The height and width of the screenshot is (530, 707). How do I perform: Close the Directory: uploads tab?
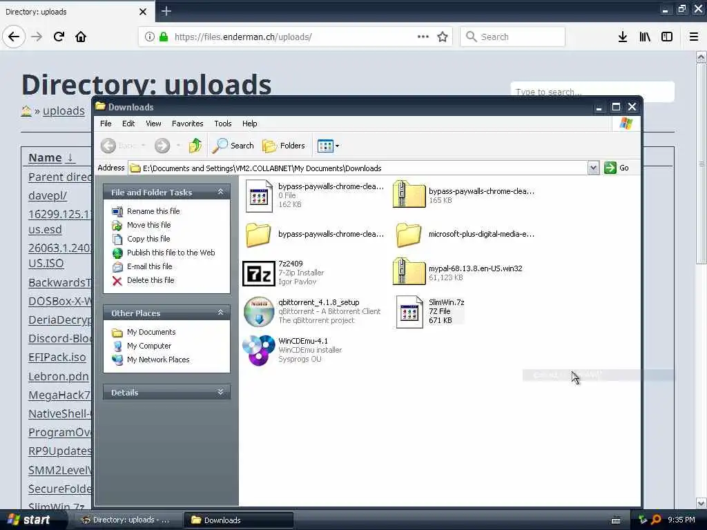click(143, 12)
